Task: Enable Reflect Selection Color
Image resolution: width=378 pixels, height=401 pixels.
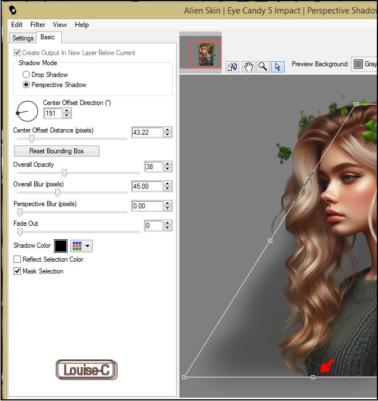Action: coord(17,259)
